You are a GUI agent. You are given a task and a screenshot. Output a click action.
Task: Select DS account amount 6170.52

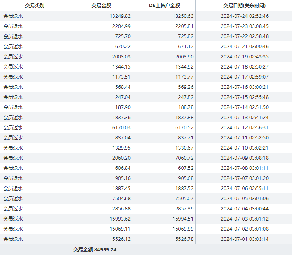tap(184, 127)
